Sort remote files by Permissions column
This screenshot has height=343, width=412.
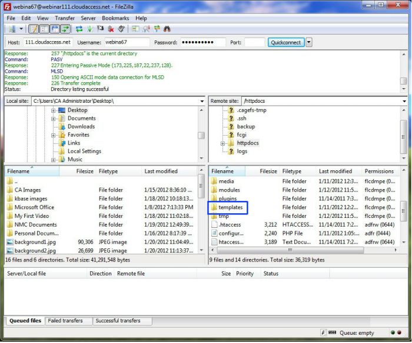[379, 171]
